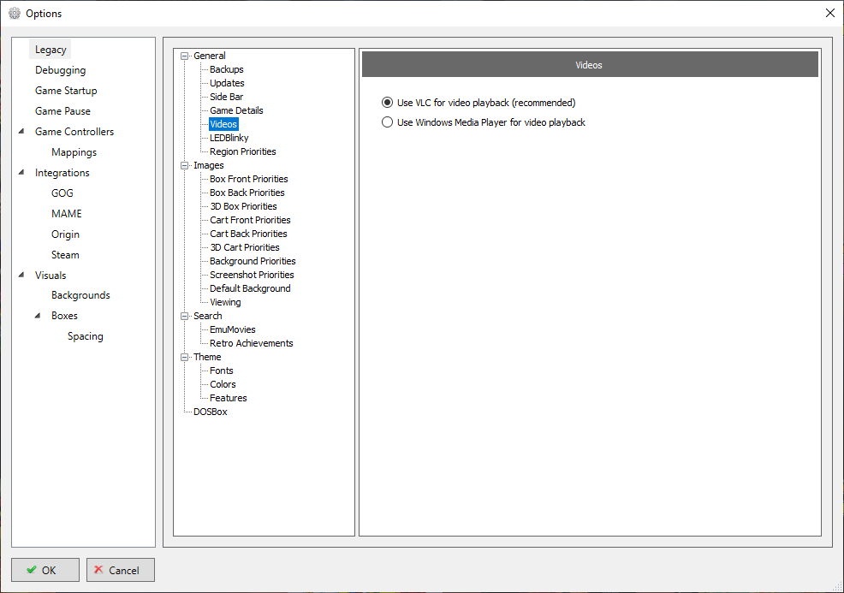Screen dimensions: 844x593
Task: Open Mappings under Game Controllers
Action: point(74,152)
